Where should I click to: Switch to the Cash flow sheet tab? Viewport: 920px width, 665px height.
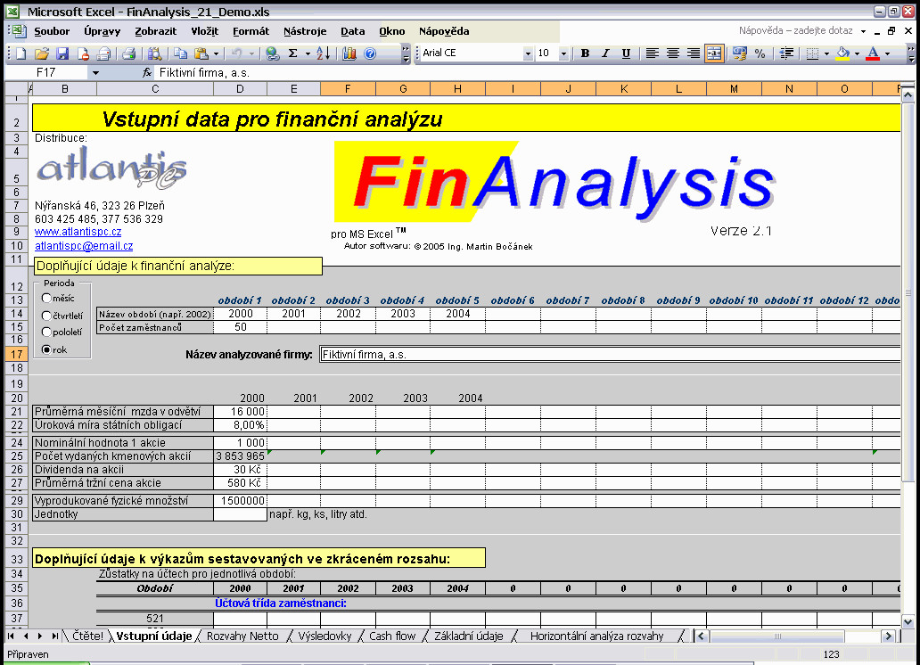click(x=392, y=636)
